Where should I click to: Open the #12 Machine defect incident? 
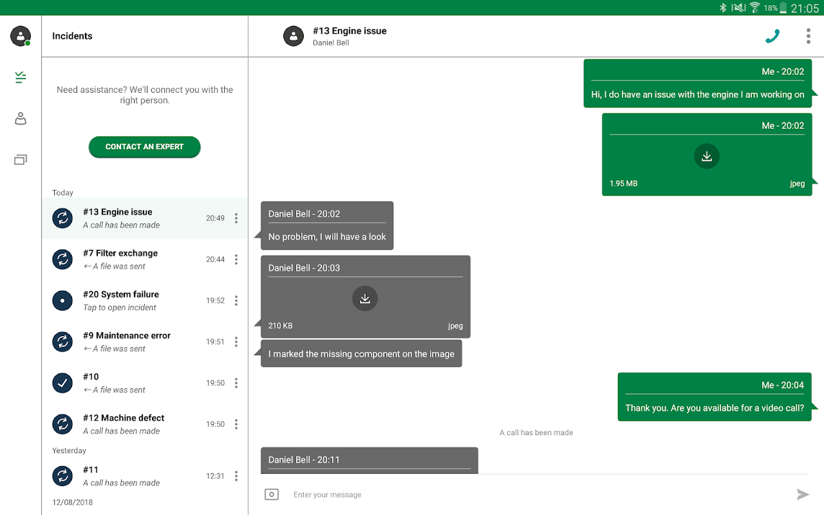pyautogui.click(x=145, y=424)
